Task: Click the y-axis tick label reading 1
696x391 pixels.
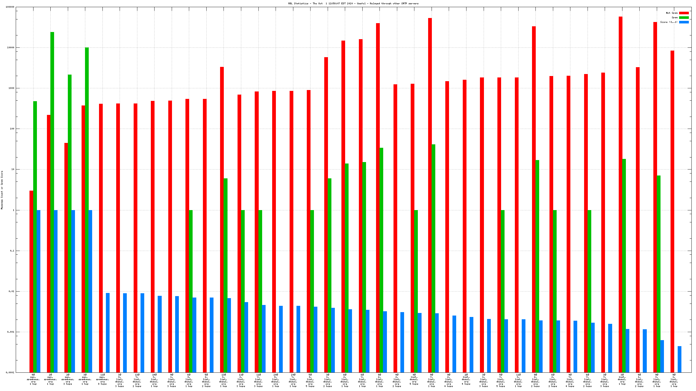Action: coord(13,210)
